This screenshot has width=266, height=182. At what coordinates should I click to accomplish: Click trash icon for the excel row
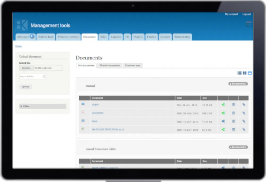(x=234, y=121)
